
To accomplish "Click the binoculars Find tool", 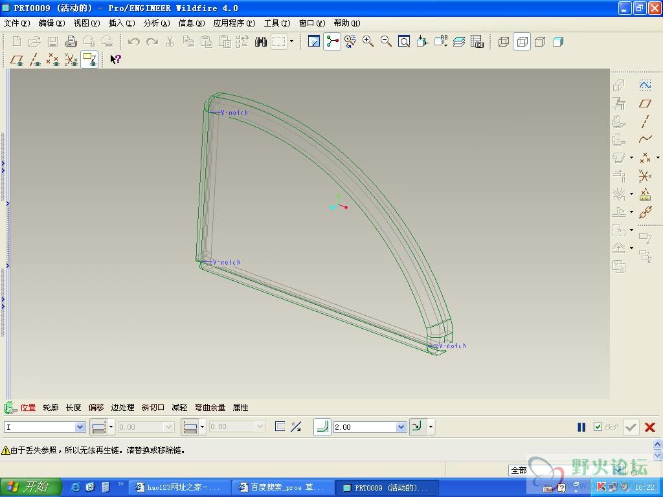I will pyautogui.click(x=261, y=41).
